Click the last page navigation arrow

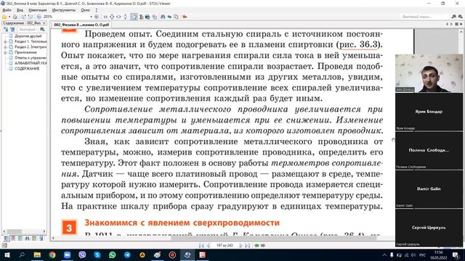tap(247, 246)
